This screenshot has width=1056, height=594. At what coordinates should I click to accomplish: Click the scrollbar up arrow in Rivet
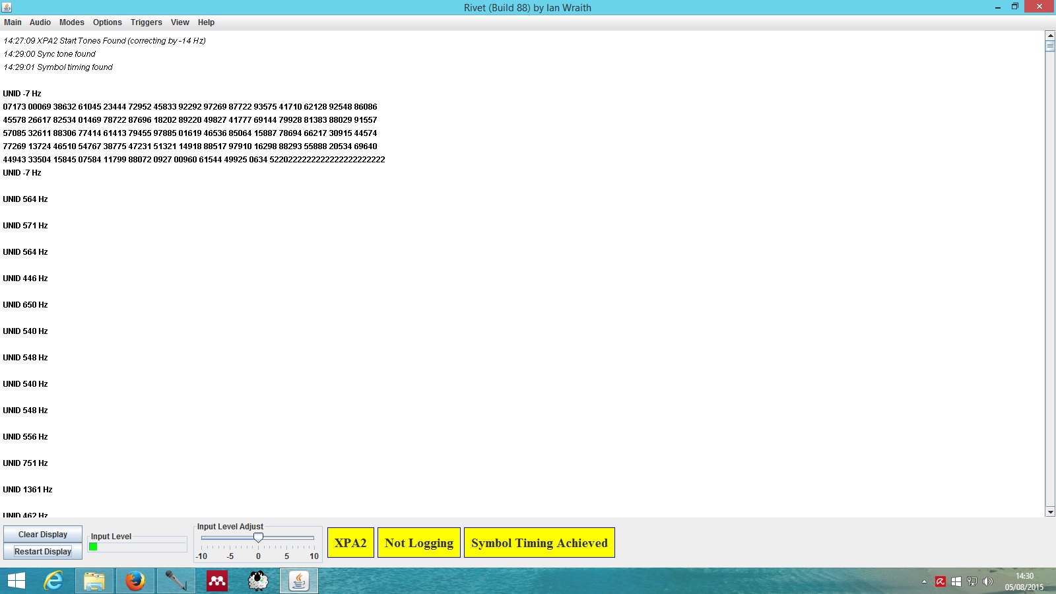[1050, 36]
